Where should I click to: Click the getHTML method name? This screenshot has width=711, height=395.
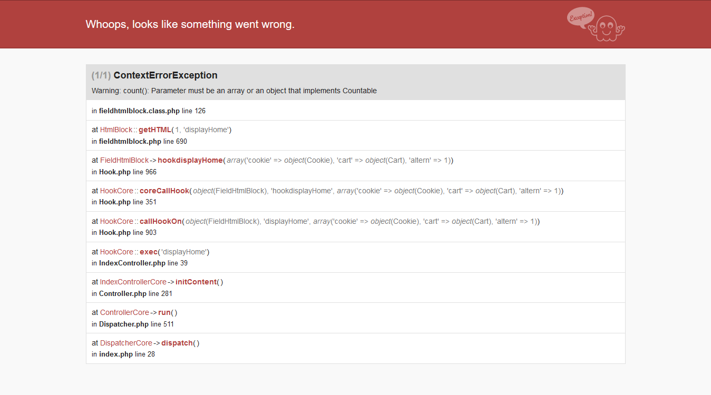coord(155,130)
